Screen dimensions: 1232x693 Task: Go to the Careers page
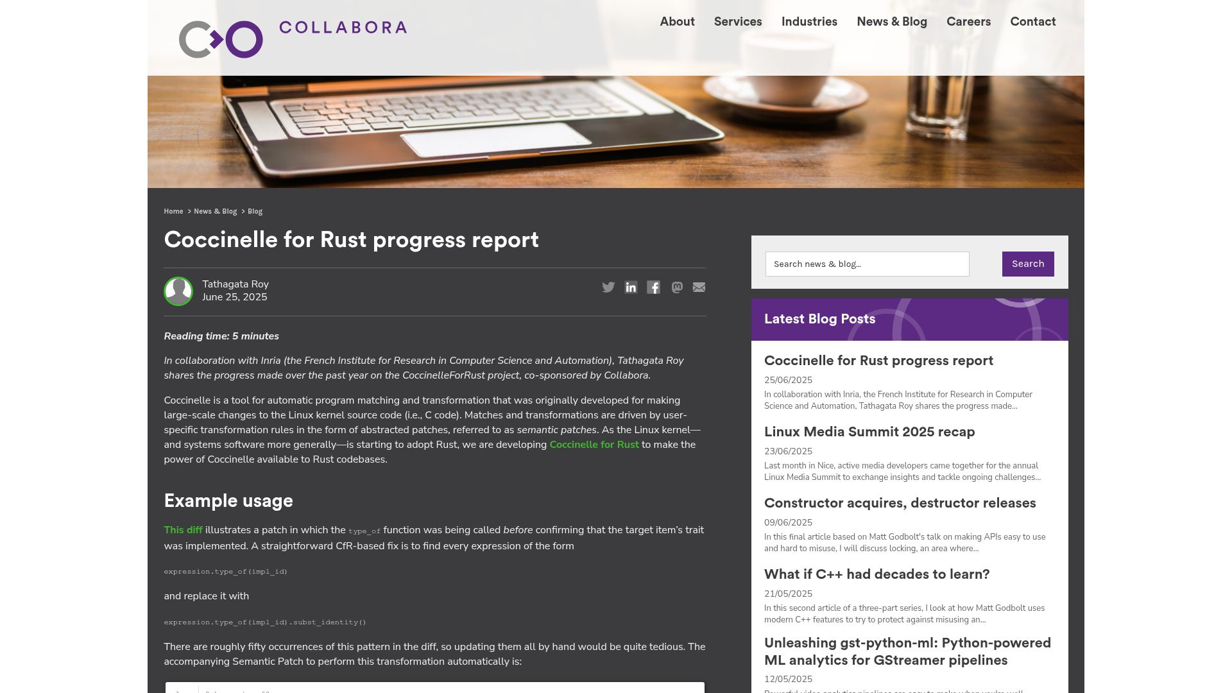968,22
